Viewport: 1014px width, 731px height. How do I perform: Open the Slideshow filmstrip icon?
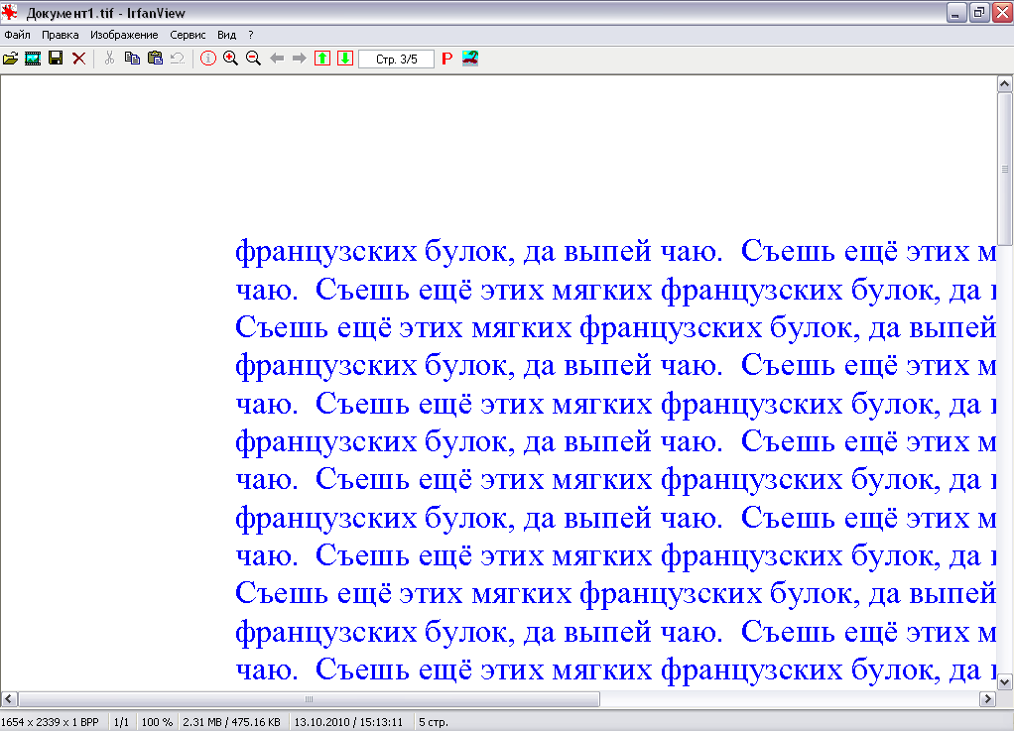coord(33,60)
